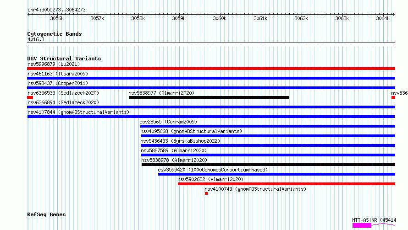408x230 pixels.
Task: Click the small red nsv6356533 feature block
Action: coord(30,97)
